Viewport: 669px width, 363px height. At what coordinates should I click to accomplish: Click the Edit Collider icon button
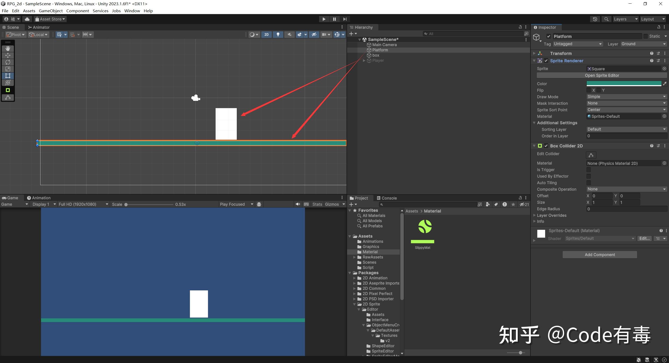(x=591, y=155)
